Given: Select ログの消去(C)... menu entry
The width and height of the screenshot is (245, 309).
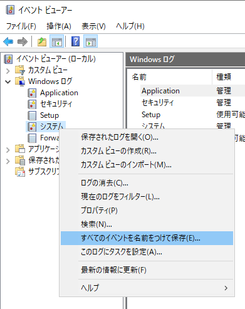Looking at the screenshot, I should [147, 183].
